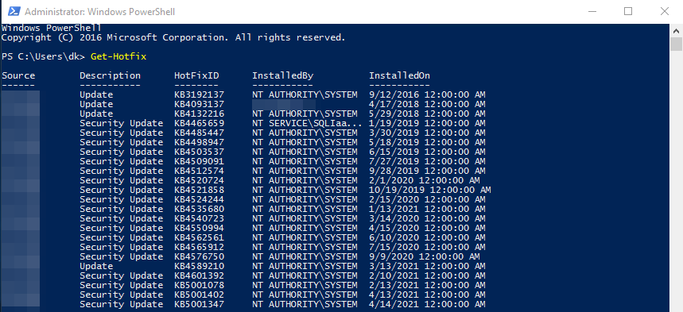The width and height of the screenshot is (683, 312).
Task: Click the vertical scrollbar thumb
Action: pos(676,44)
